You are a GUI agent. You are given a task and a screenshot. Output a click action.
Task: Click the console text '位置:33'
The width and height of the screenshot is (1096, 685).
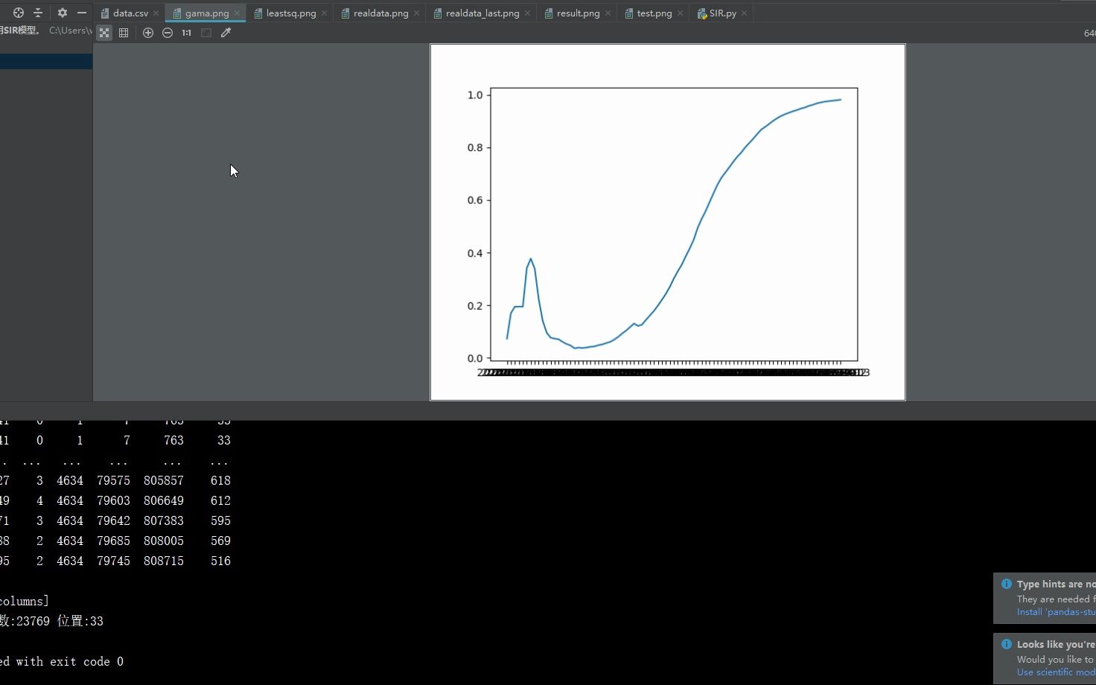pyautogui.click(x=80, y=621)
